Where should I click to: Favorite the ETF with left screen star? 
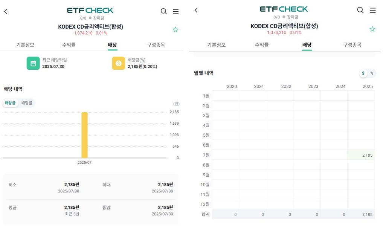click(175, 30)
